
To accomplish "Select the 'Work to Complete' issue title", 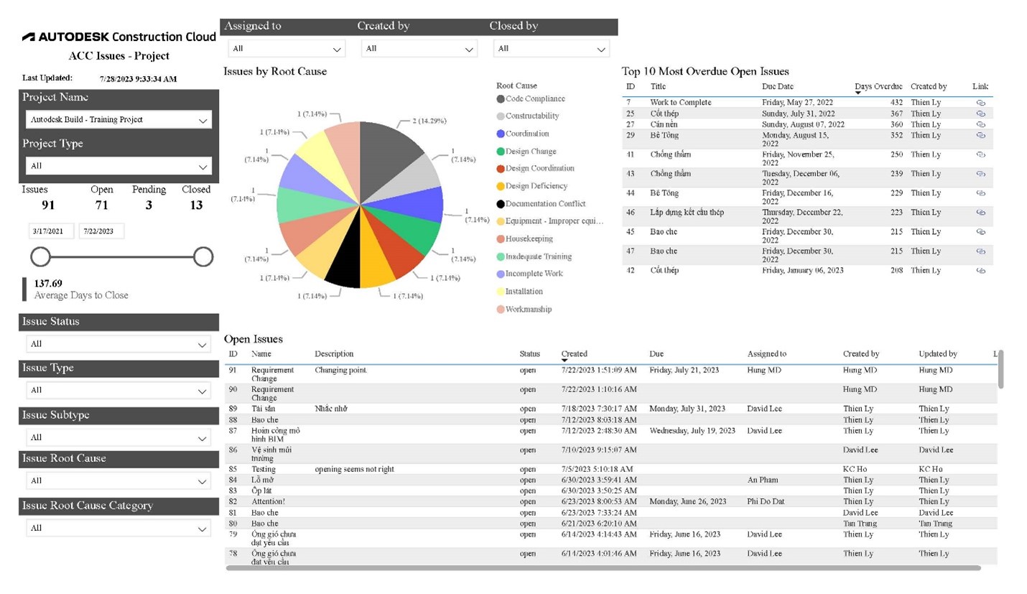I will pos(681,103).
